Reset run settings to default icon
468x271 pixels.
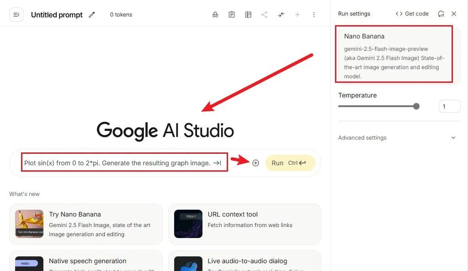(x=441, y=14)
